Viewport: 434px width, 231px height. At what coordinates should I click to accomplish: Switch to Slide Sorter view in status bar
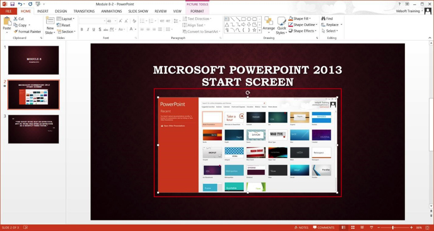(x=353, y=228)
